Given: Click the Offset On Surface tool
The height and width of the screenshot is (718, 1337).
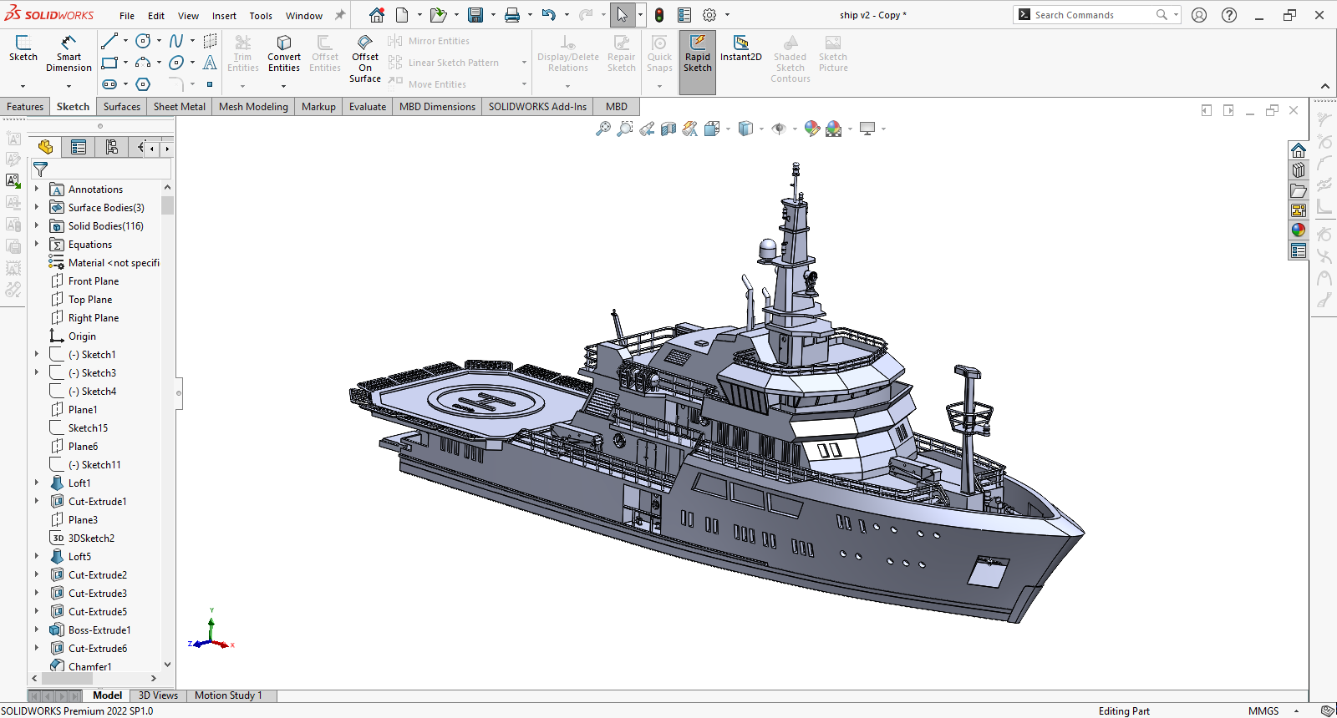Looking at the screenshot, I should coord(365,58).
